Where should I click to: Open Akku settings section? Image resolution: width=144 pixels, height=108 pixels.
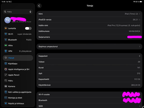click(18, 45)
